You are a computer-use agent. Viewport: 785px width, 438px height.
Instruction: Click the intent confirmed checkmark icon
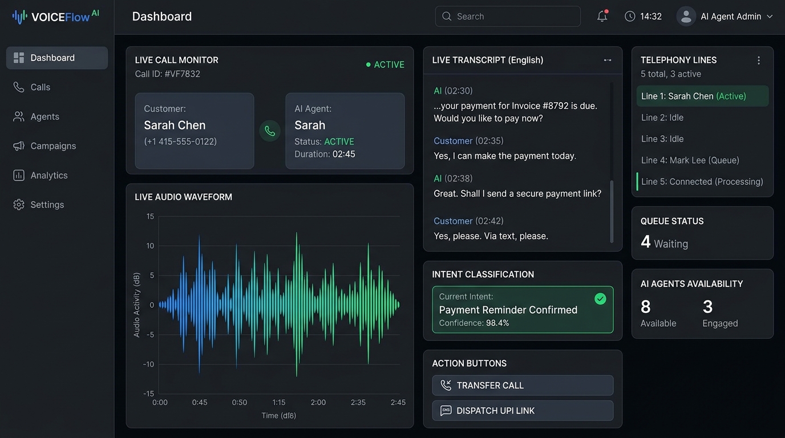600,298
